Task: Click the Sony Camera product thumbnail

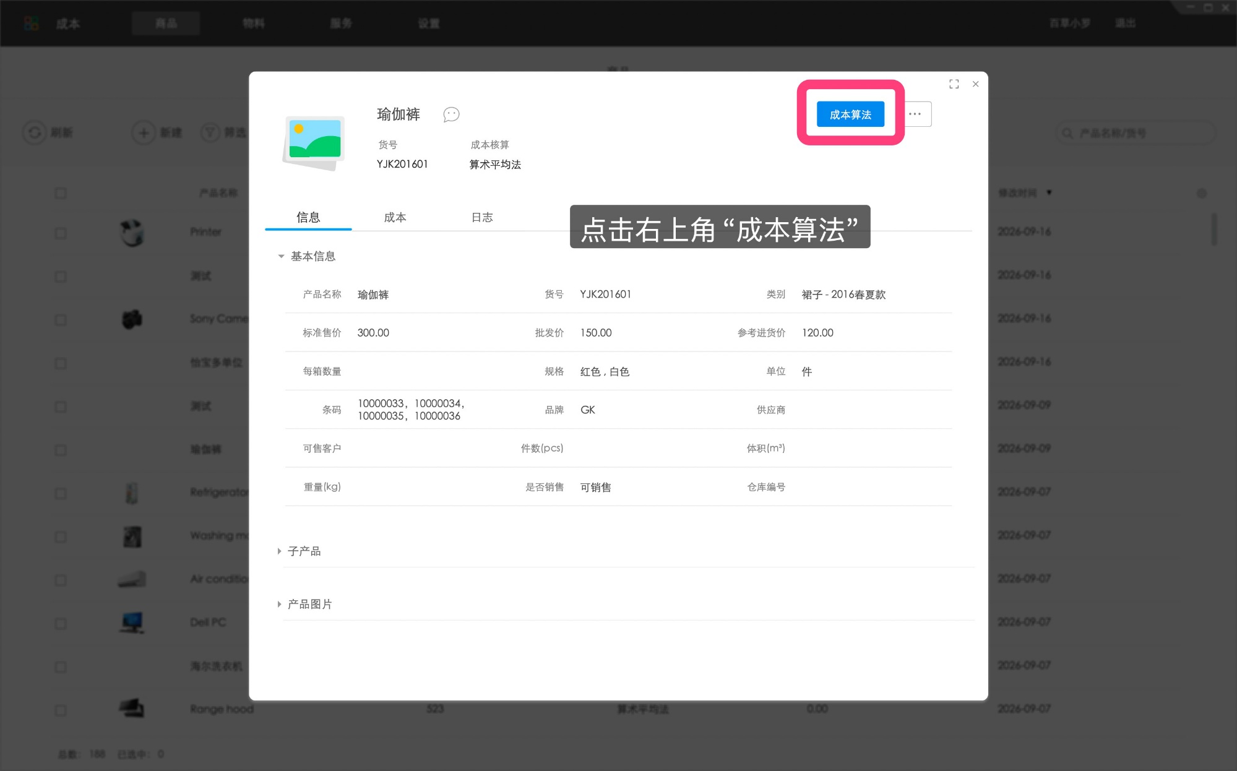Action: 132,319
